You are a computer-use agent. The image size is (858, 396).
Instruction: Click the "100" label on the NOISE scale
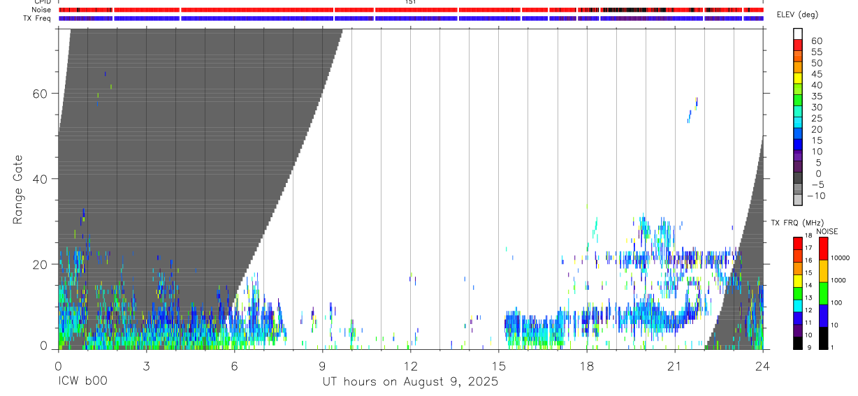837,303
